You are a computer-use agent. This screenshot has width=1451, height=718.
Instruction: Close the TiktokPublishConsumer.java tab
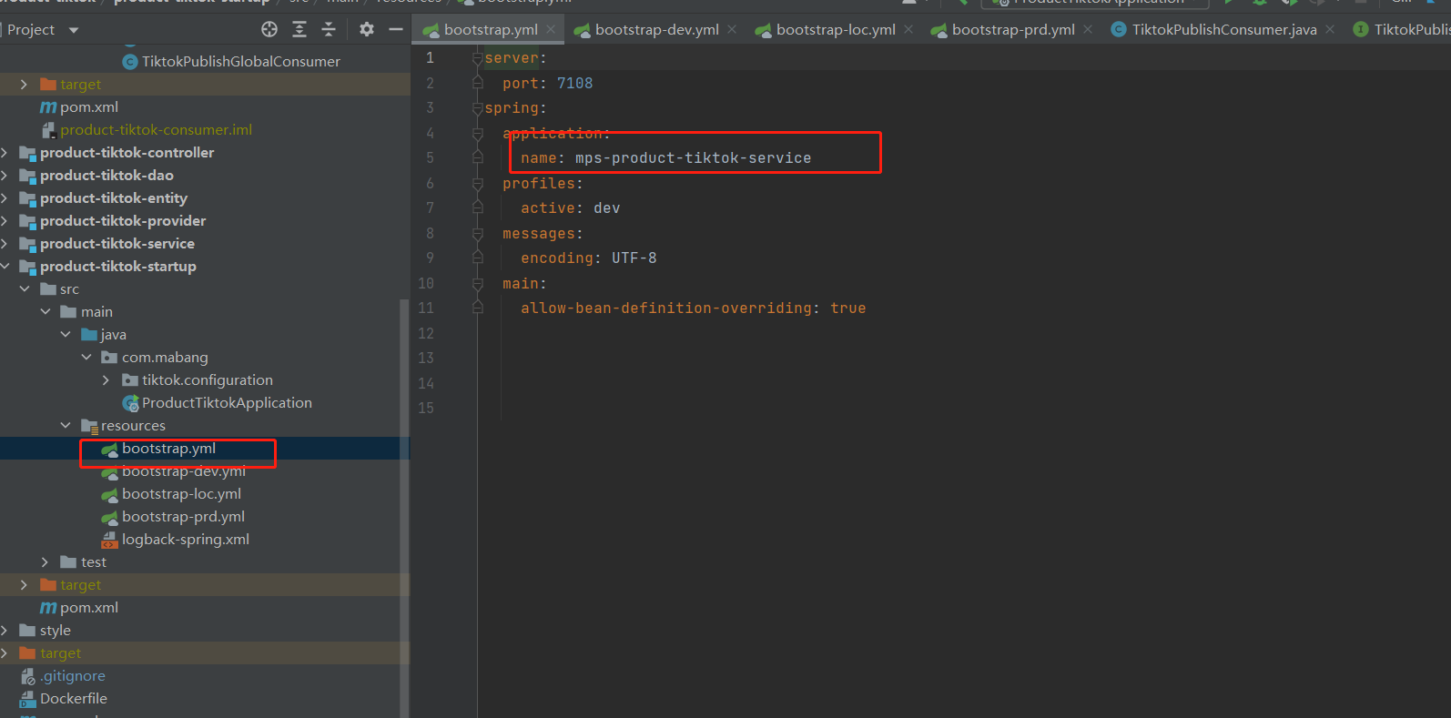tap(1330, 30)
